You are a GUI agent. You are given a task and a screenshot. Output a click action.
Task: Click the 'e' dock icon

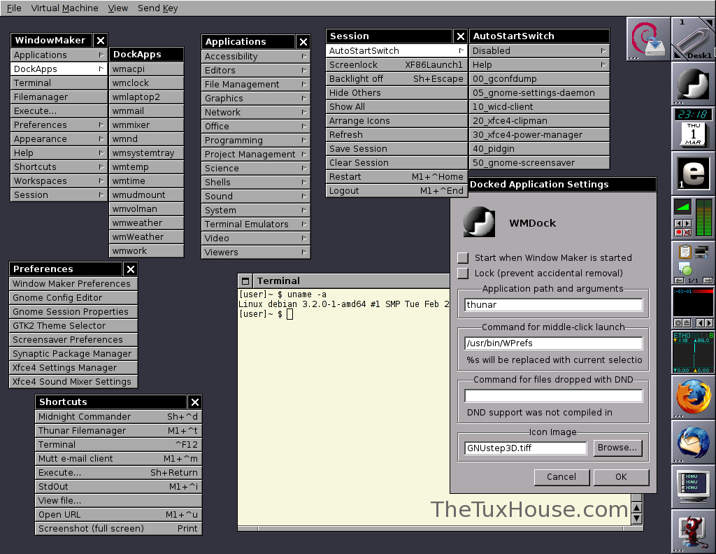(x=693, y=173)
